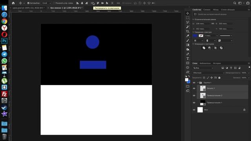The width and height of the screenshot is (251, 141).
Task: Go to the Photoshop Home screen icon
Action: coord(13,3)
